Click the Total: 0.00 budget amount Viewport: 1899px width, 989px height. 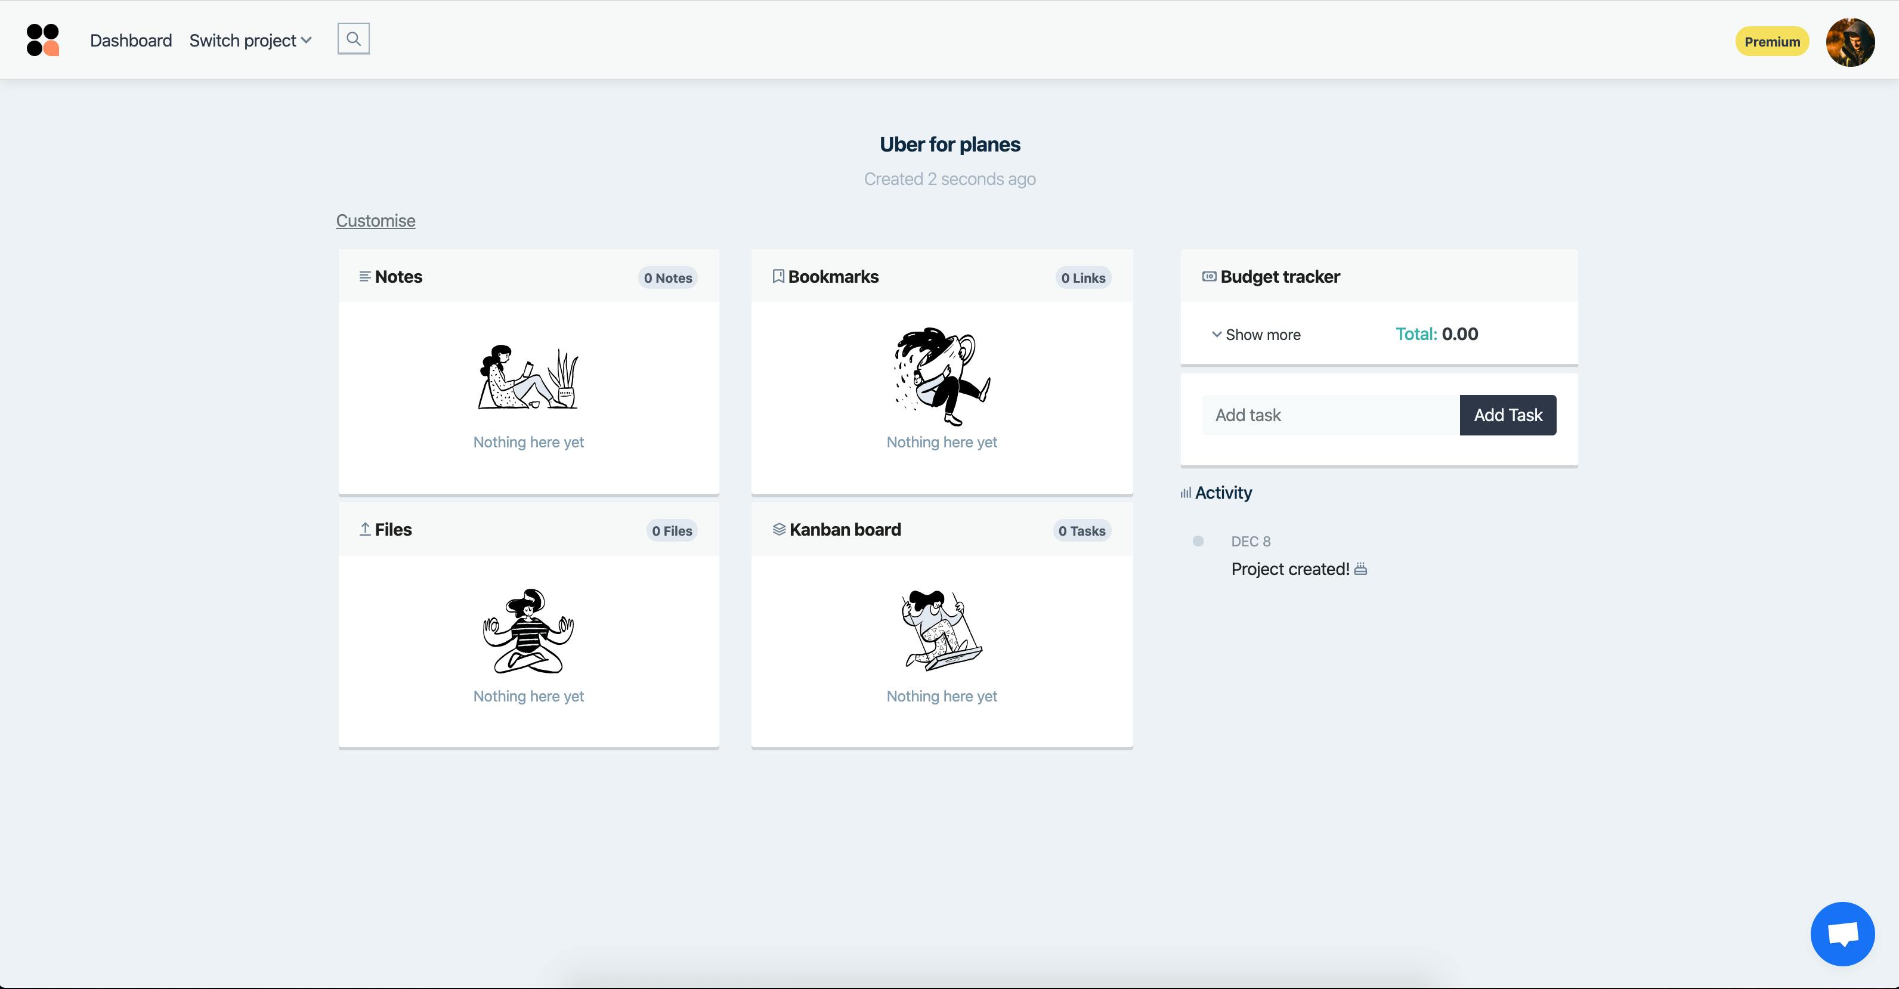point(1437,334)
